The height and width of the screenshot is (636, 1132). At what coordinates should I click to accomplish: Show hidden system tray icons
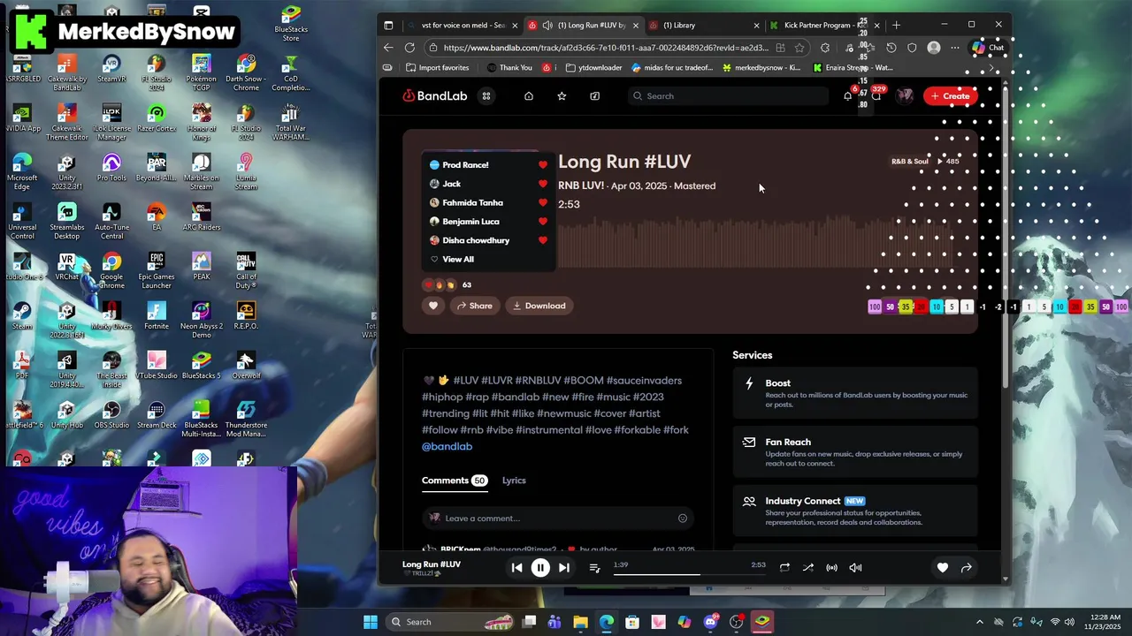click(979, 622)
